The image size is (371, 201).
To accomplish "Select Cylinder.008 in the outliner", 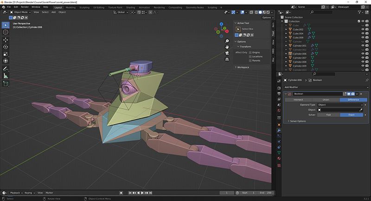I will (300, 61).
